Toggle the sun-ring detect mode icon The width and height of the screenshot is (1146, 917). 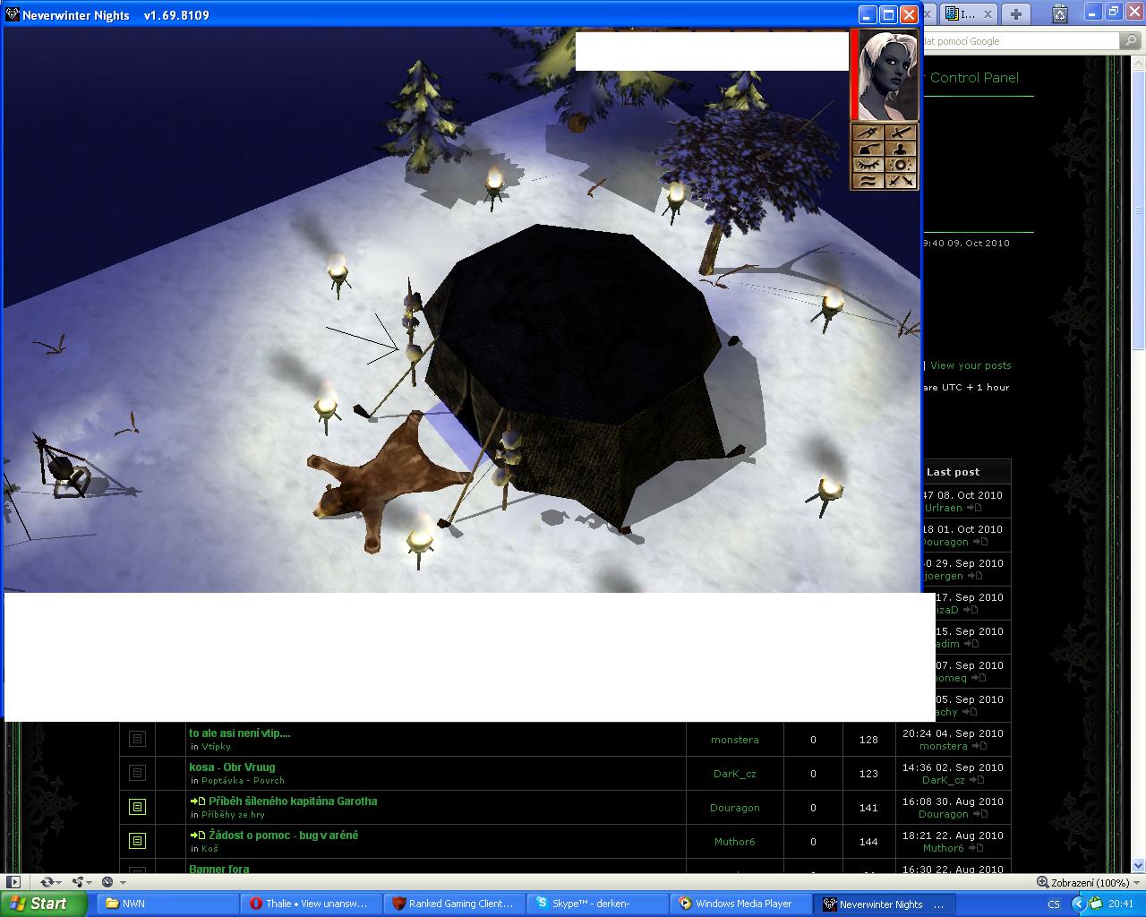pos(901,165)
